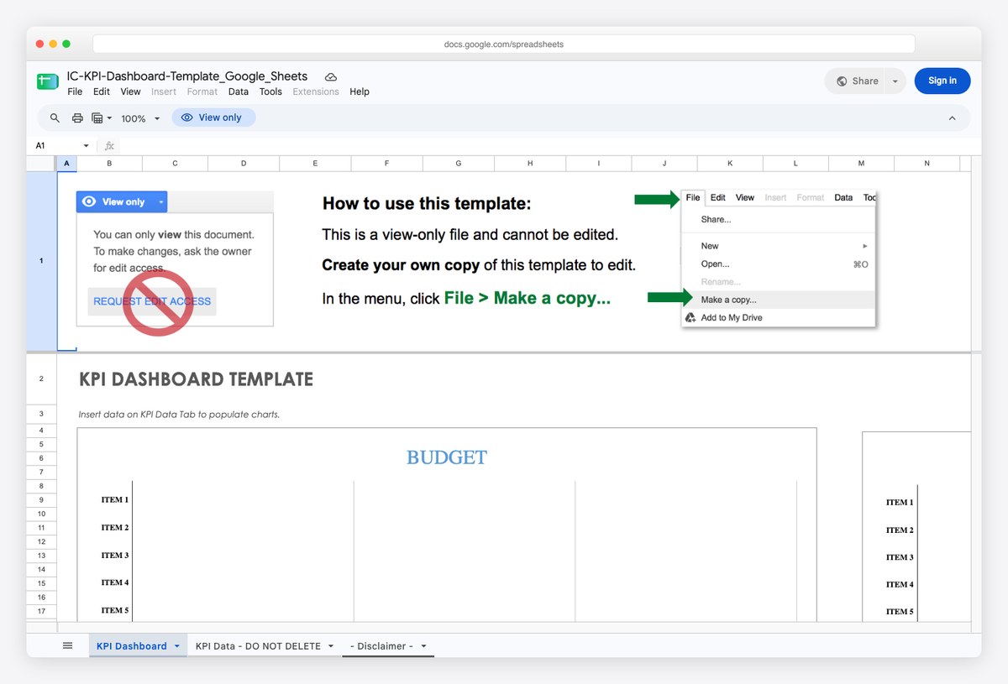
Task: Open the zoom 100% dropdown
Action: [x=140, y=118]
